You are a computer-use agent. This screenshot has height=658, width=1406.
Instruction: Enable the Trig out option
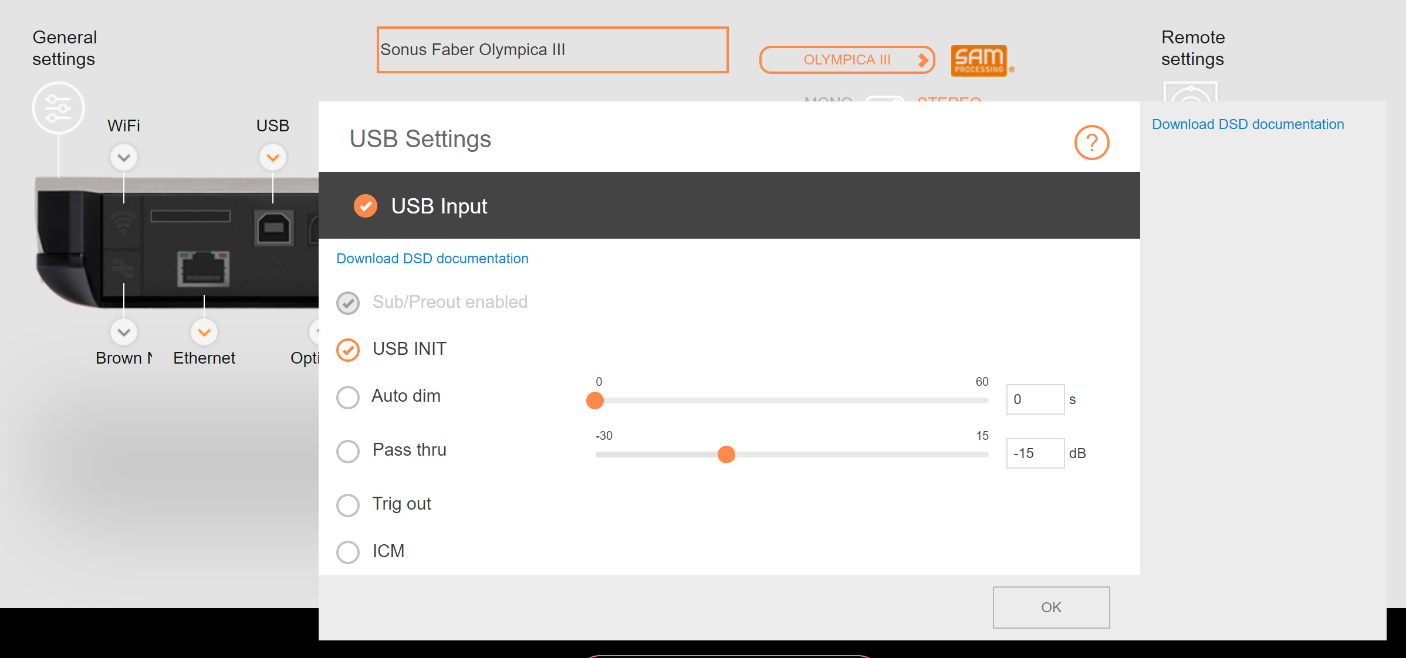[348, 505]
